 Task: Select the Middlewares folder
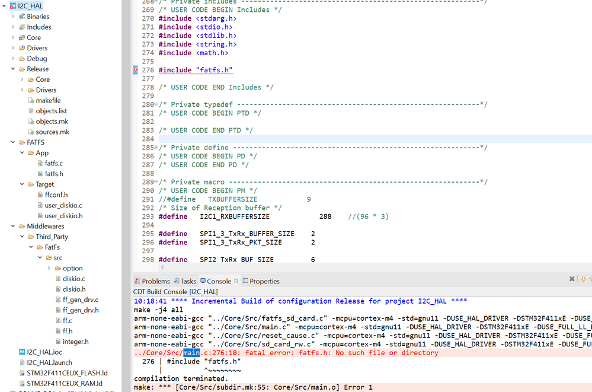pos(45,226)
